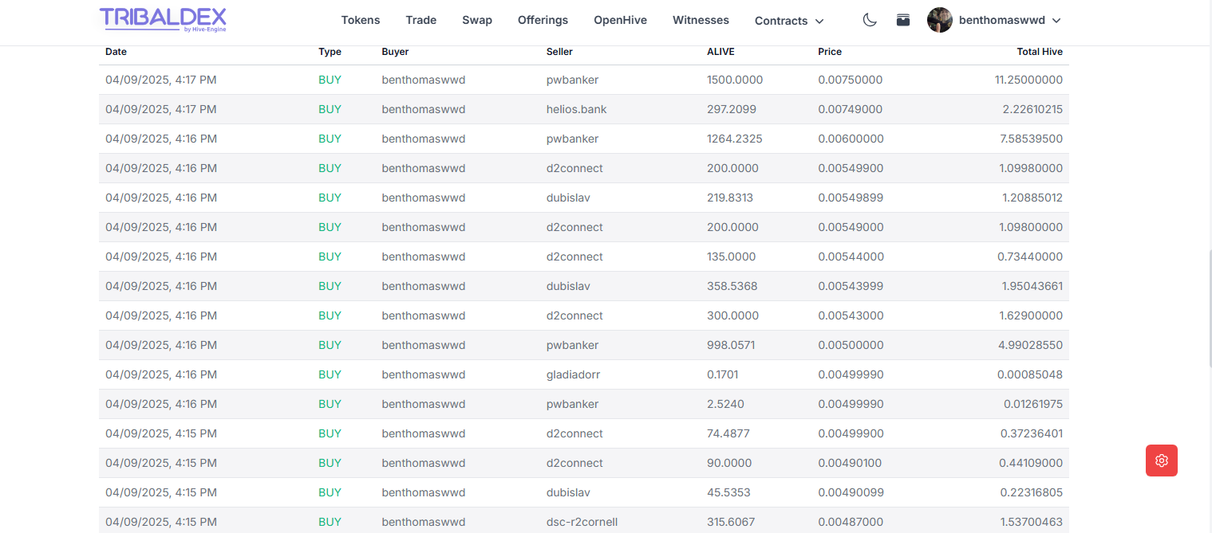This screenshot has height=533, width=1212.
Task: Click the Total Hive value 0.37236401
Action: point(1032,433)
